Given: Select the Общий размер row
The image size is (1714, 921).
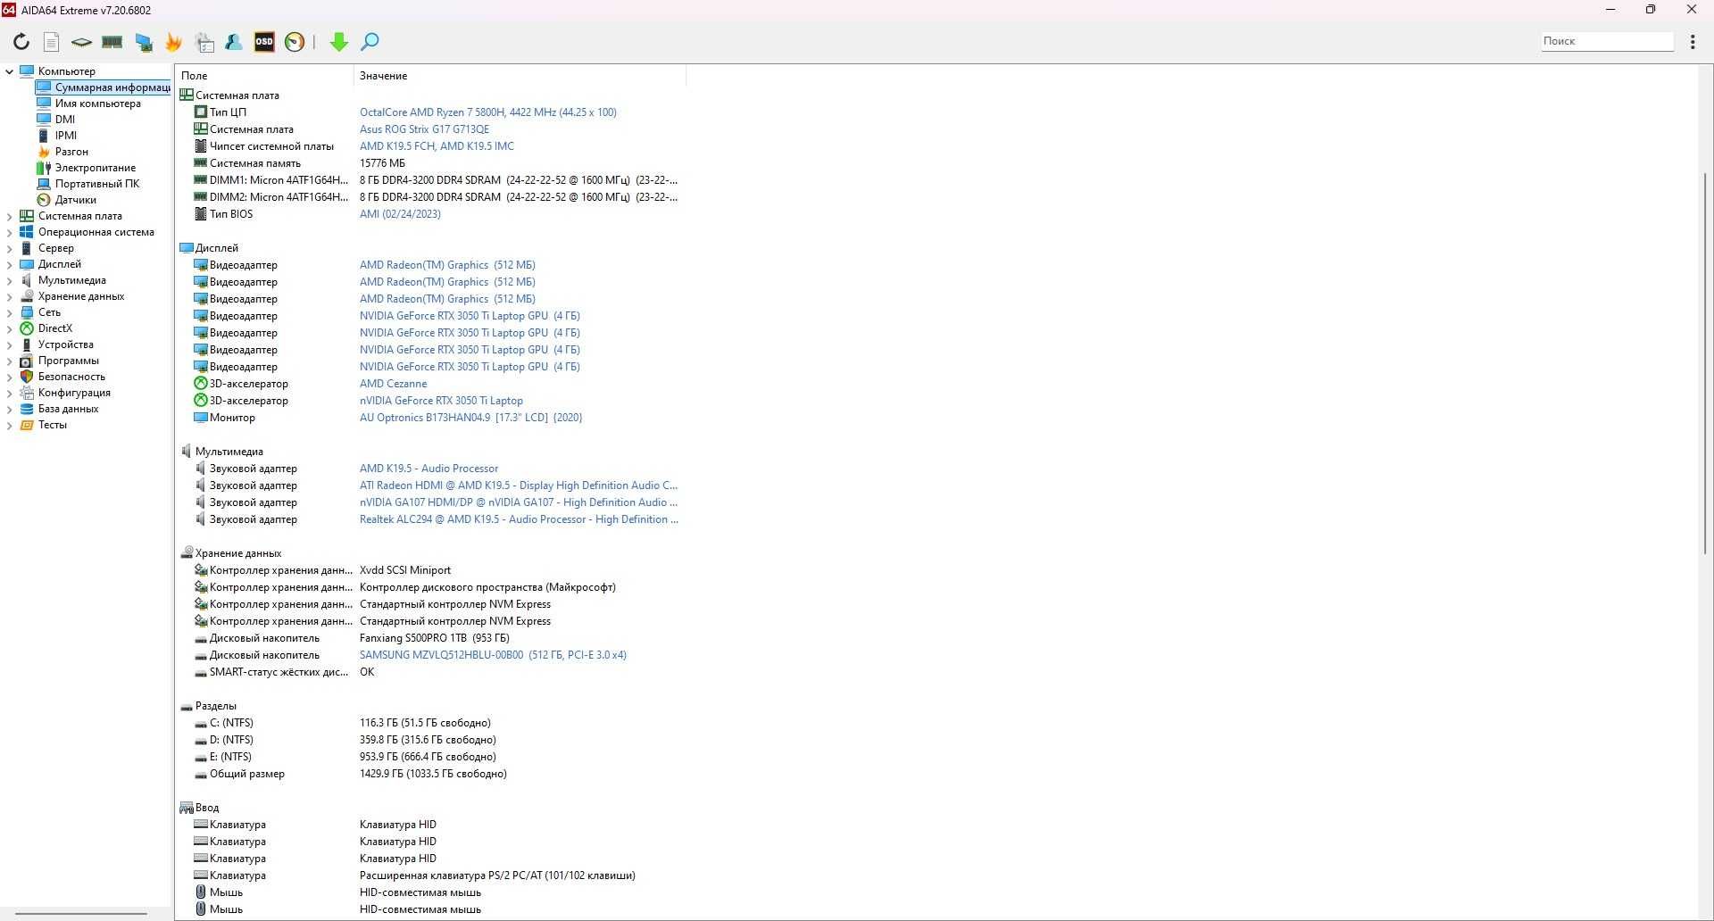Looking at the screenshot, I should (430, 774).
